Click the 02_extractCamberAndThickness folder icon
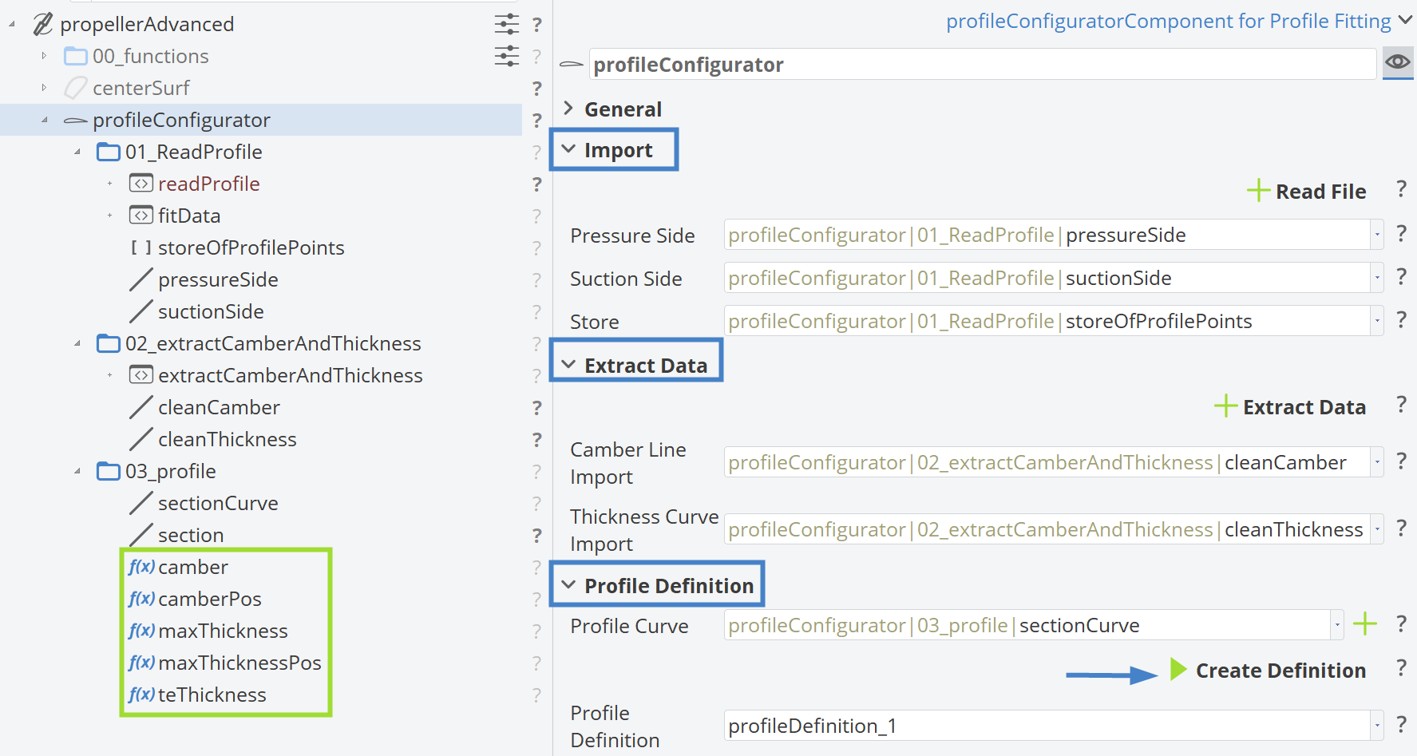Screen dimensions: 1417x756 point(109,343)
